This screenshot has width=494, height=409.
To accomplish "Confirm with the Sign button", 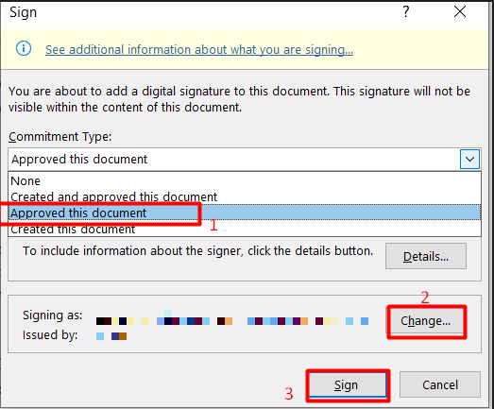I will pos(348,385).
